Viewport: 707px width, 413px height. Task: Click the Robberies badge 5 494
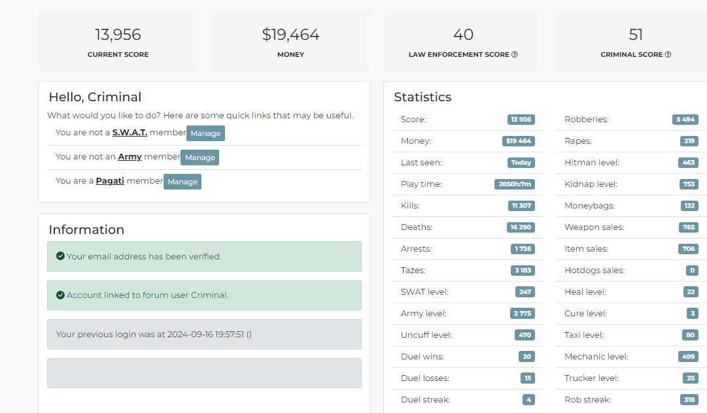[x=685, y=120]
